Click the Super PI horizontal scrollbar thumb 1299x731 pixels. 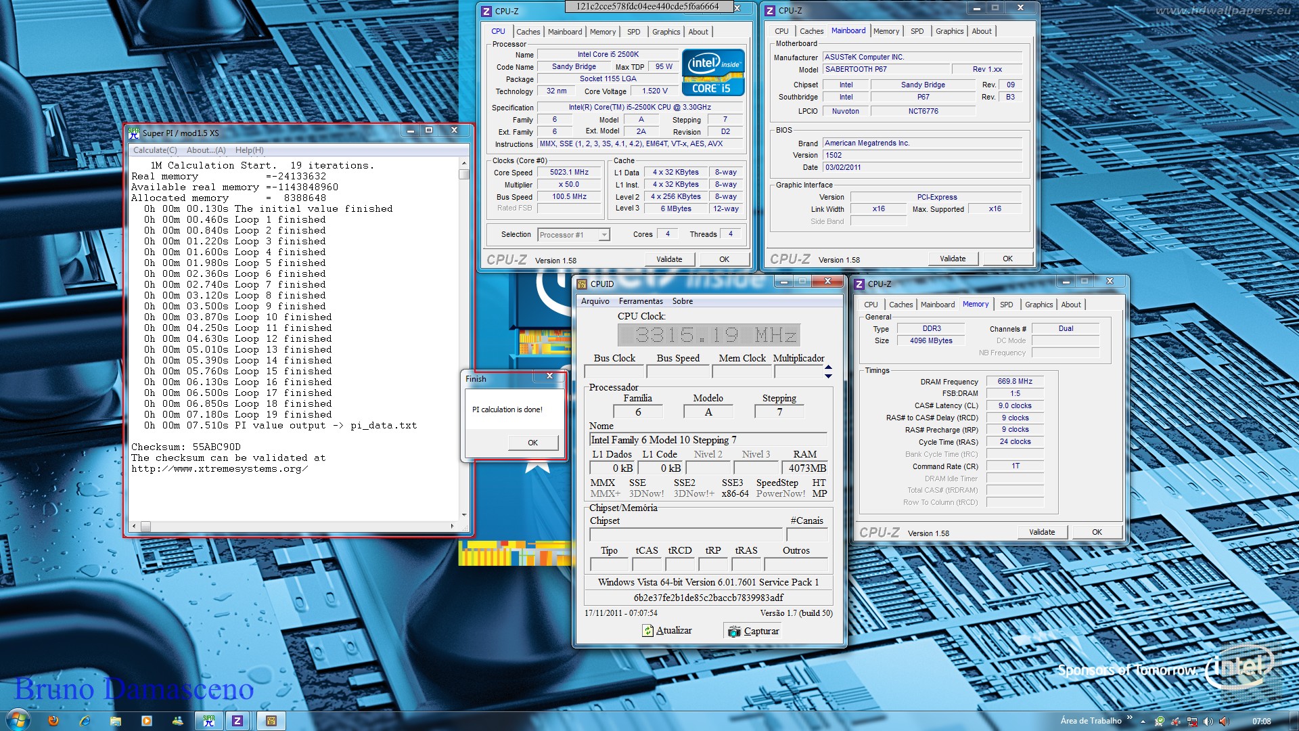(145, 526)
